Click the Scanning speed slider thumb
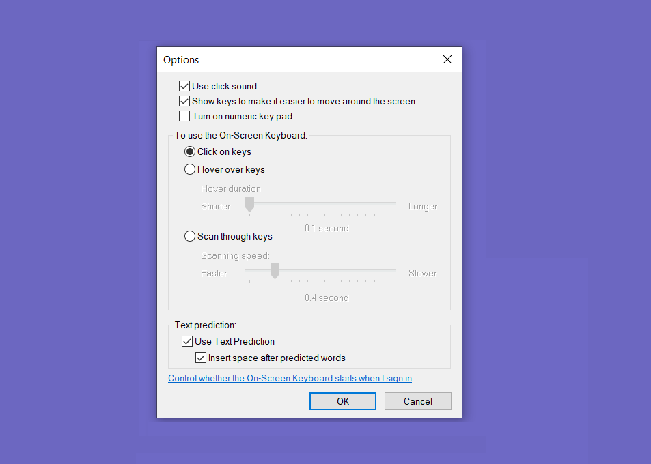This screenshot has height=464, width=651. (x=275, y=271)
